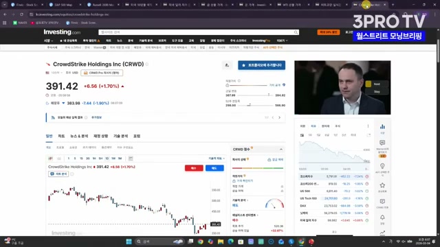Select candlestick chart type icon
The height and width of the screenshot is (247, 440).
pyautogui.click(x=50, y=158)
